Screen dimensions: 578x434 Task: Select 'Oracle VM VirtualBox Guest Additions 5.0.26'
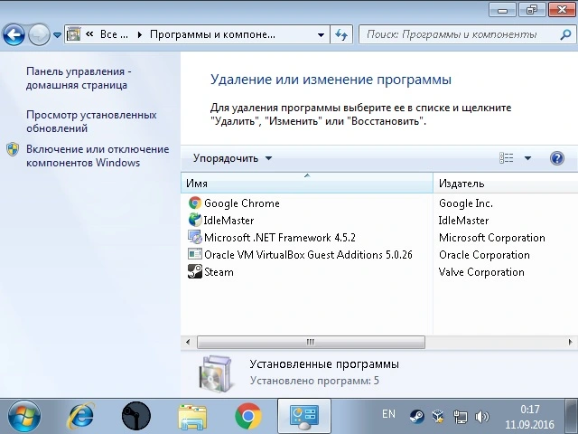pos(308,255)
